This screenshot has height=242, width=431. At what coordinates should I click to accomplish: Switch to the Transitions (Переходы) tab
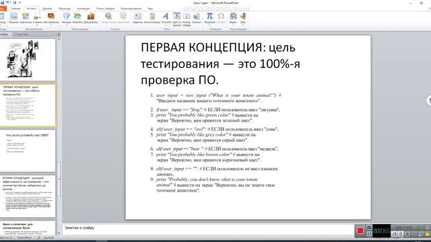[x=65, y=9]
